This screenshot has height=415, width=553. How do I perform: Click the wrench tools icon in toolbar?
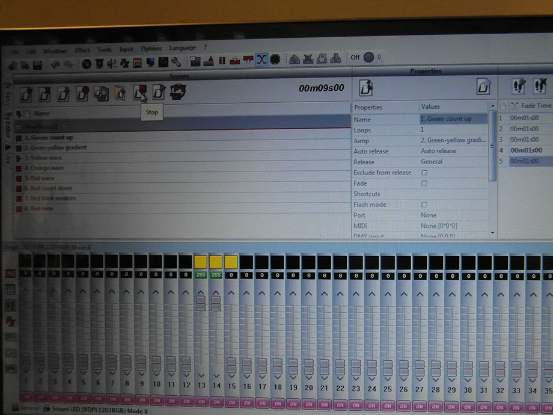coord(176,62)
